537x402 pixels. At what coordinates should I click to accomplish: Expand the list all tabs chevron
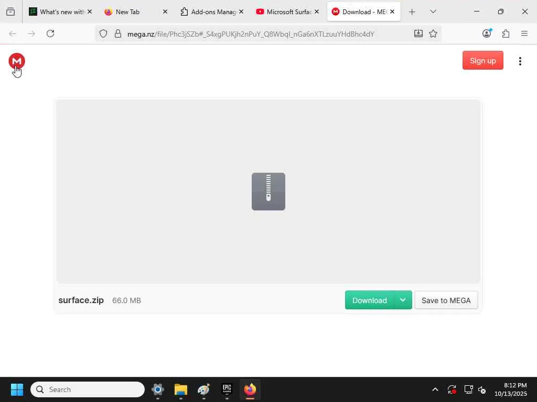(433, 12)
